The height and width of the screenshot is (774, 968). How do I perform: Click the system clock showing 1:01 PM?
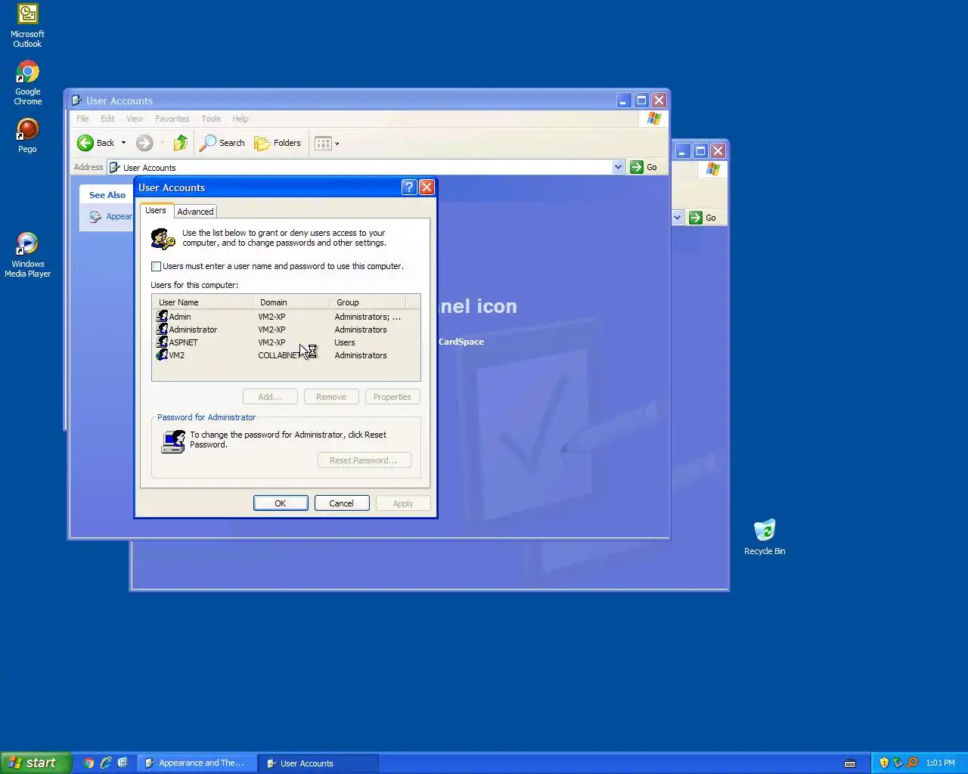coord(940,763)
